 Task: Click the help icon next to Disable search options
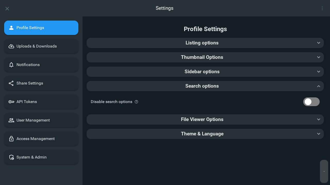[x=136, y=102]
